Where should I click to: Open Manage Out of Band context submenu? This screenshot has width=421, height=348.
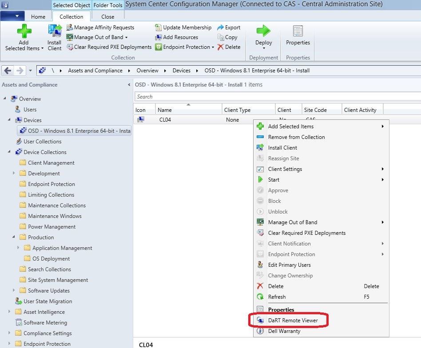coord(321,222)
